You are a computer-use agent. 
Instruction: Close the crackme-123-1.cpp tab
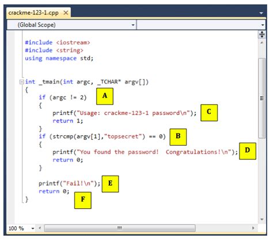pyautogui.click(x=66, y=13)
